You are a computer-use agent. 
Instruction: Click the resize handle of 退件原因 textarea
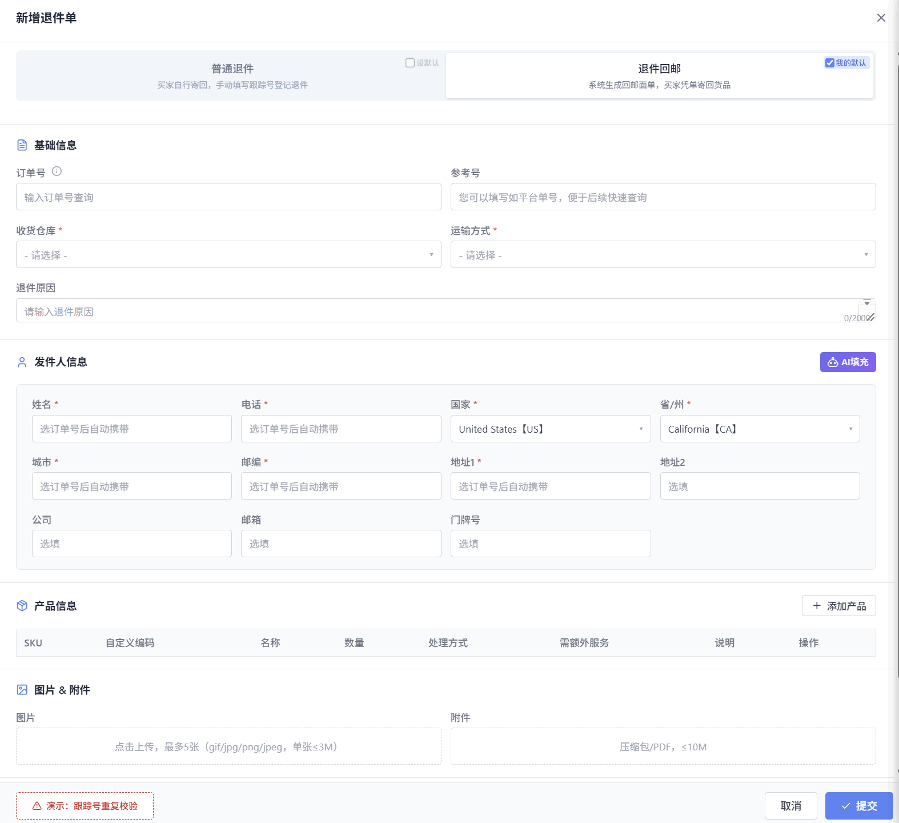[x=871, y=317]
